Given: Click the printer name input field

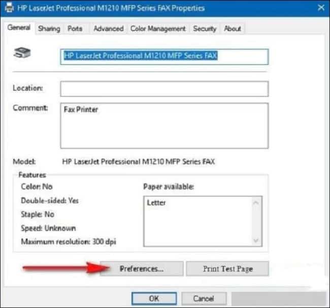Looking at the screenshot, I should click(x=164, y=57).
